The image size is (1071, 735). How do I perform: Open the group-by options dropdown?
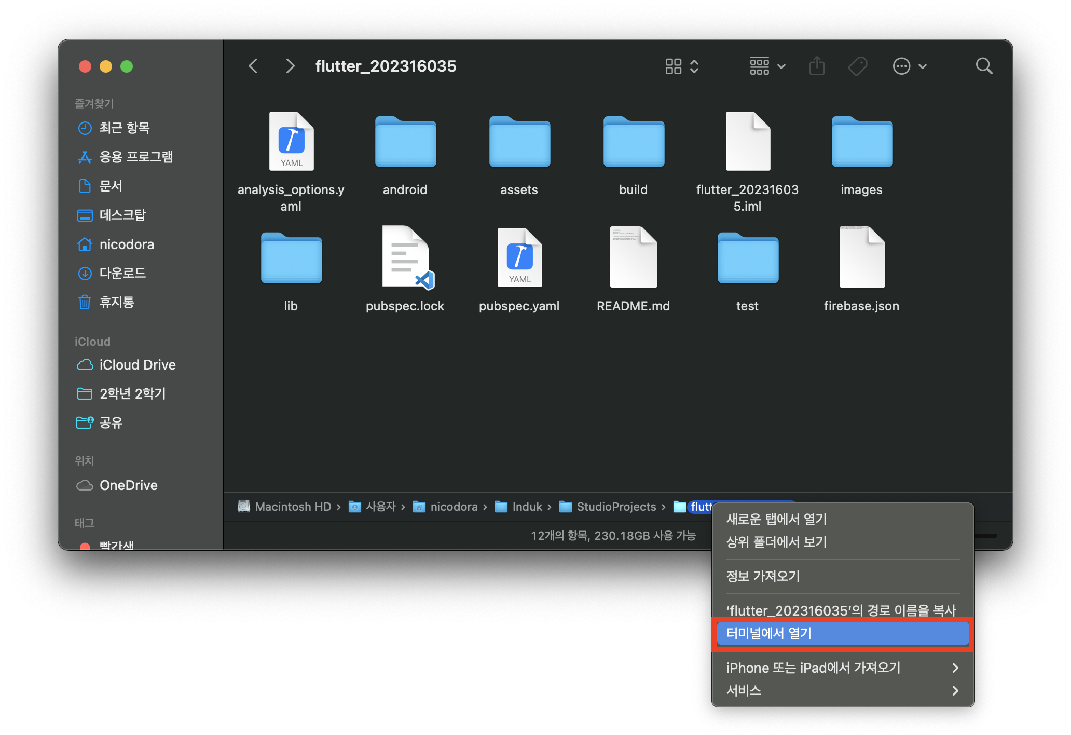[767, 66]
